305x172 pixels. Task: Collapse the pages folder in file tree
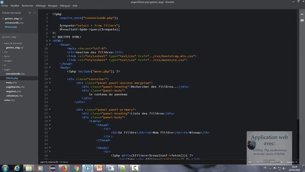pyautogui.click(x=7, y=70)
